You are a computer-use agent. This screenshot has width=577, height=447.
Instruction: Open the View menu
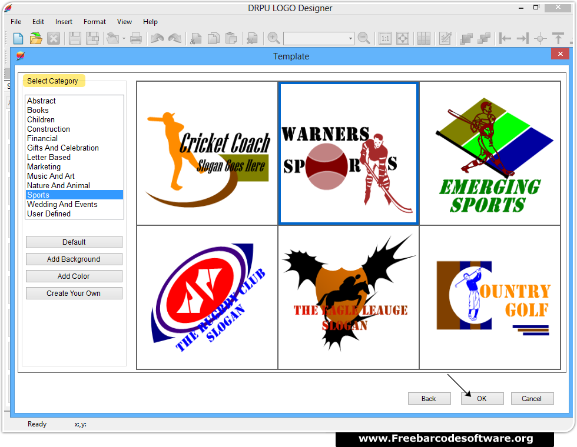tap(124, 22)
